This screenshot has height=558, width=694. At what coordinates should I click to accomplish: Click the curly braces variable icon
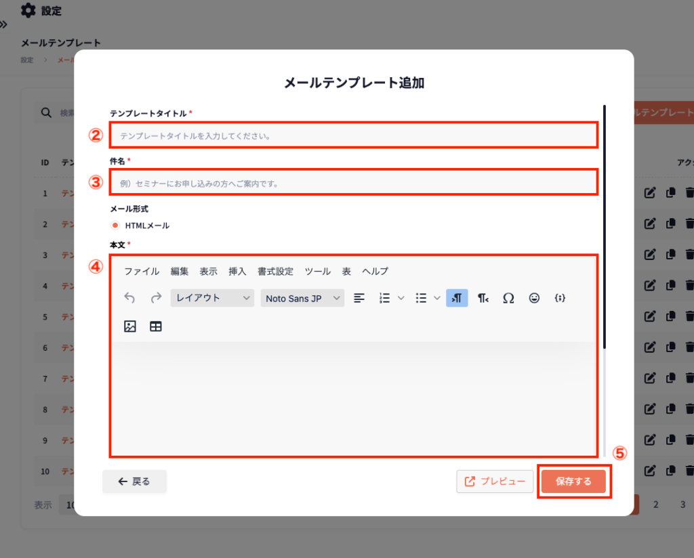(x=560, y=298)
